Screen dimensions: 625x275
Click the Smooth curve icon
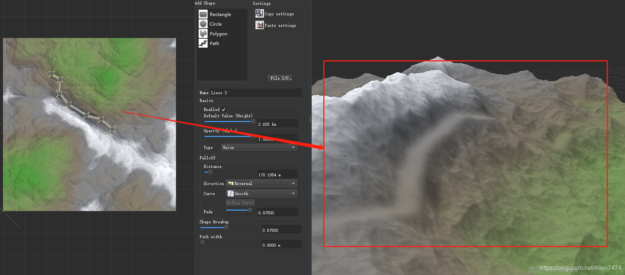tap(231, 194)
